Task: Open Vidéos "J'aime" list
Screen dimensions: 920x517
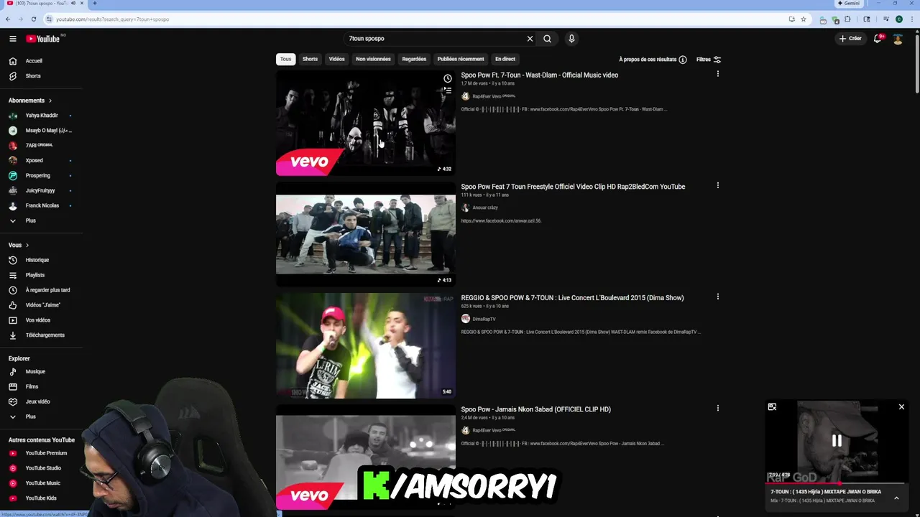Action: click(42, 305)
